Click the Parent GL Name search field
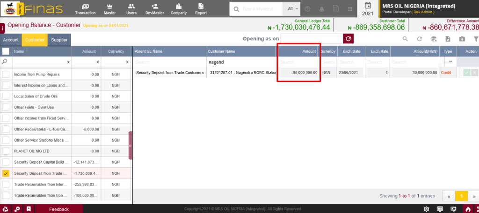 (169, 62)
